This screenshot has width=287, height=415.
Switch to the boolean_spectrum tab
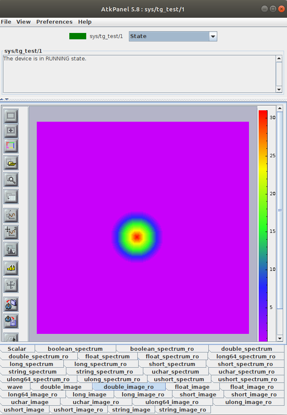(75, 349)
